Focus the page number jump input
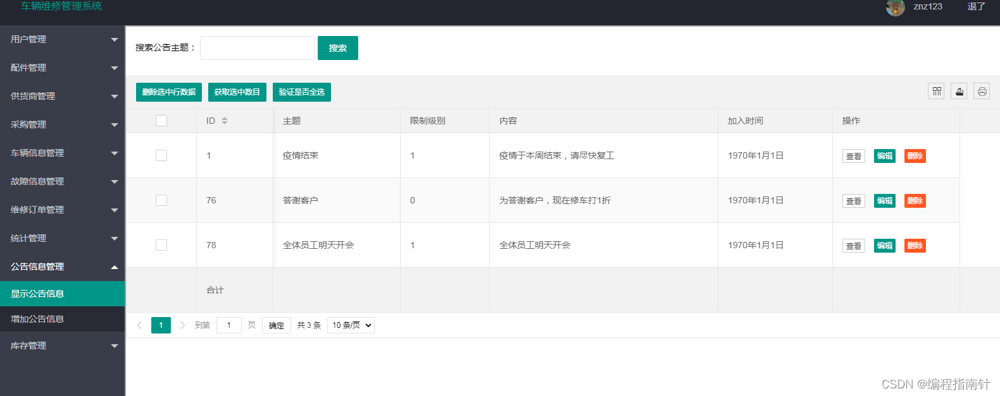Image resolution: width=1000 pixels, height=396 pixels. click(x=229, y=325)
